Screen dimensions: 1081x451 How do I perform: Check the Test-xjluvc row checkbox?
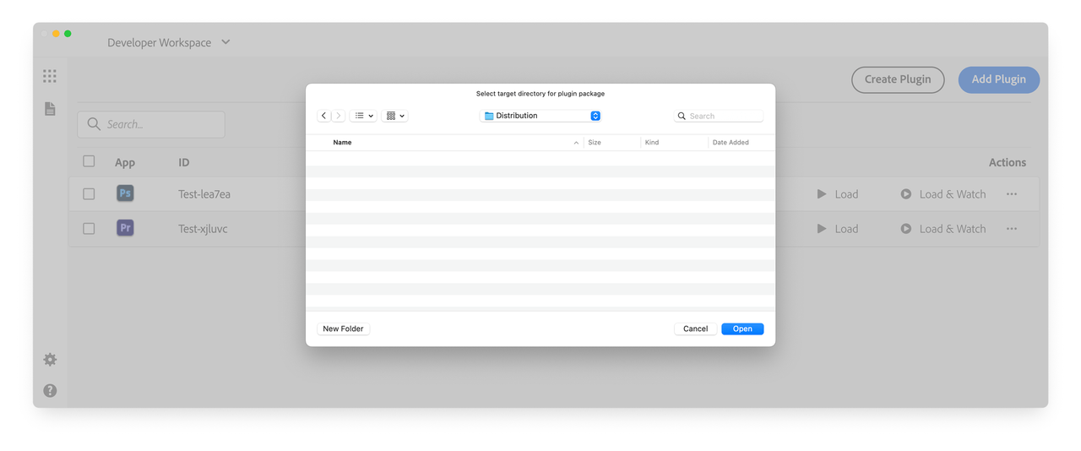(x=89, y=229)
